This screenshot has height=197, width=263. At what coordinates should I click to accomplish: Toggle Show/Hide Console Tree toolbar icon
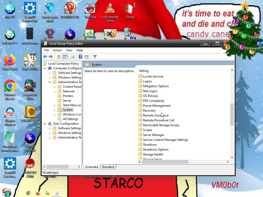coord(65,57)
